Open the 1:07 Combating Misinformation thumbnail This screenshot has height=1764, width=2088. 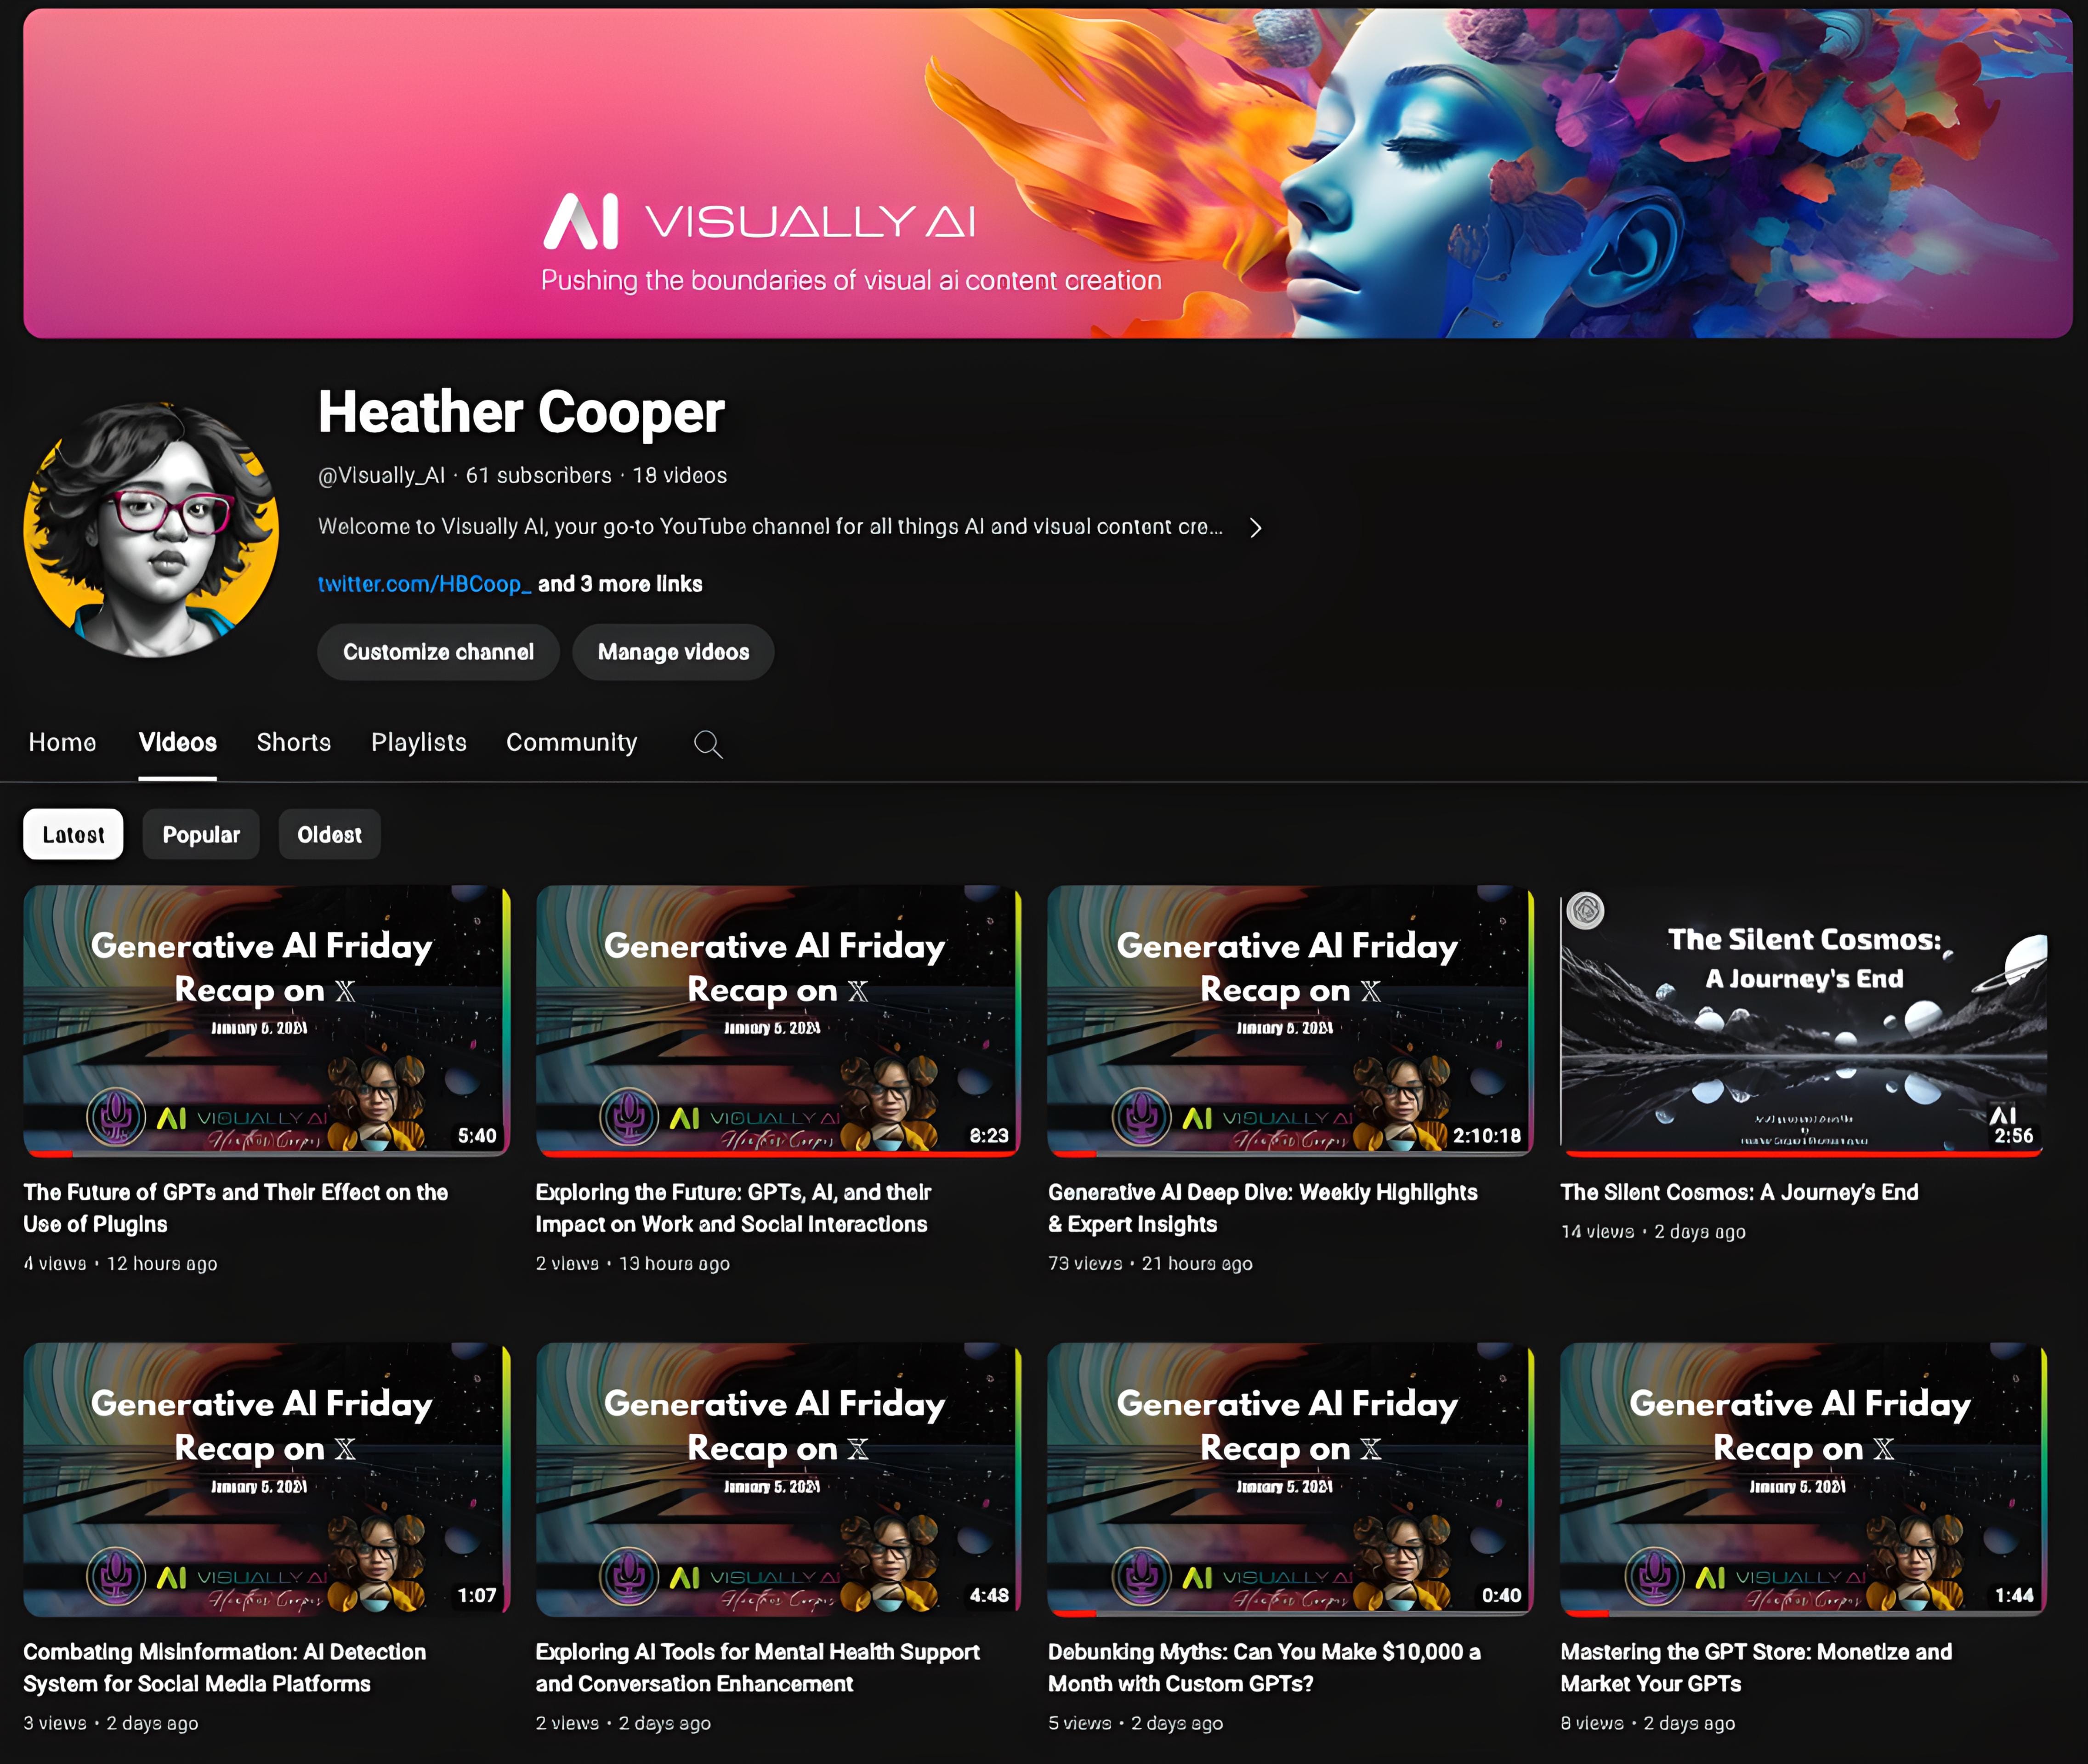[266, 1479]
